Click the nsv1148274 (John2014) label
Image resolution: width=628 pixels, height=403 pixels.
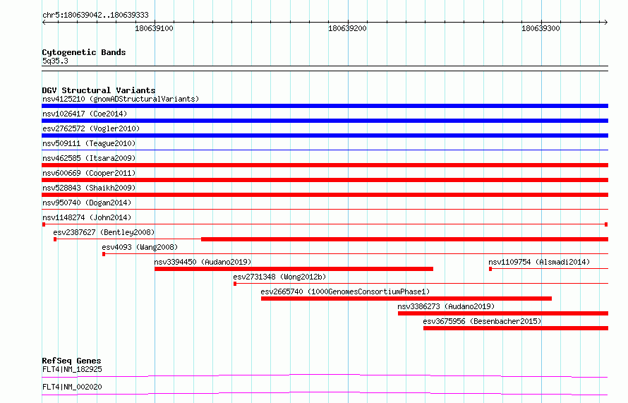point(87,217)
